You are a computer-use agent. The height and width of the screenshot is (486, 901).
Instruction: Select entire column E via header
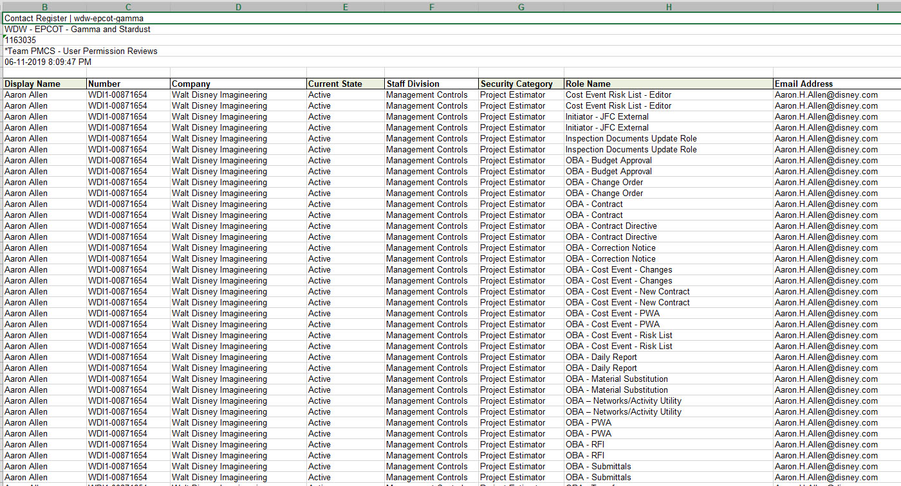point(345,7)
